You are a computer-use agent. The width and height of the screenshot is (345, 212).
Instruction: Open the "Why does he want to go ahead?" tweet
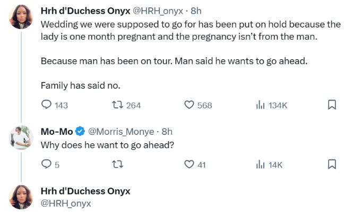pyautogui.click(x=108, y=145)
